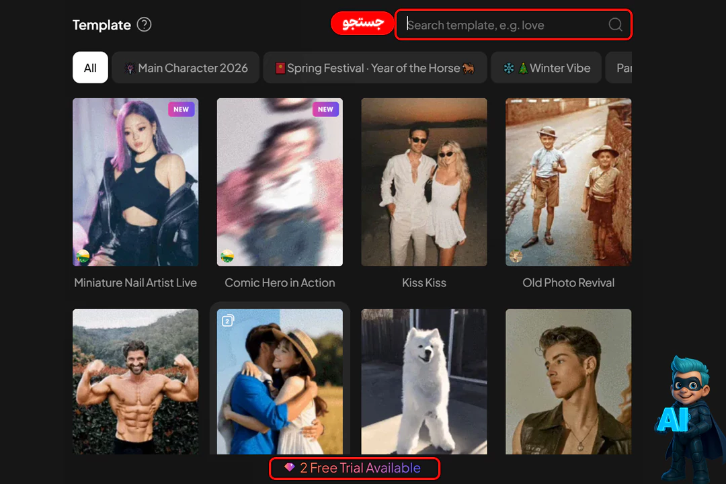Click the 2 Free Trial Available link
The width and height of the screenshot is (726, 484).
[354, 468]
